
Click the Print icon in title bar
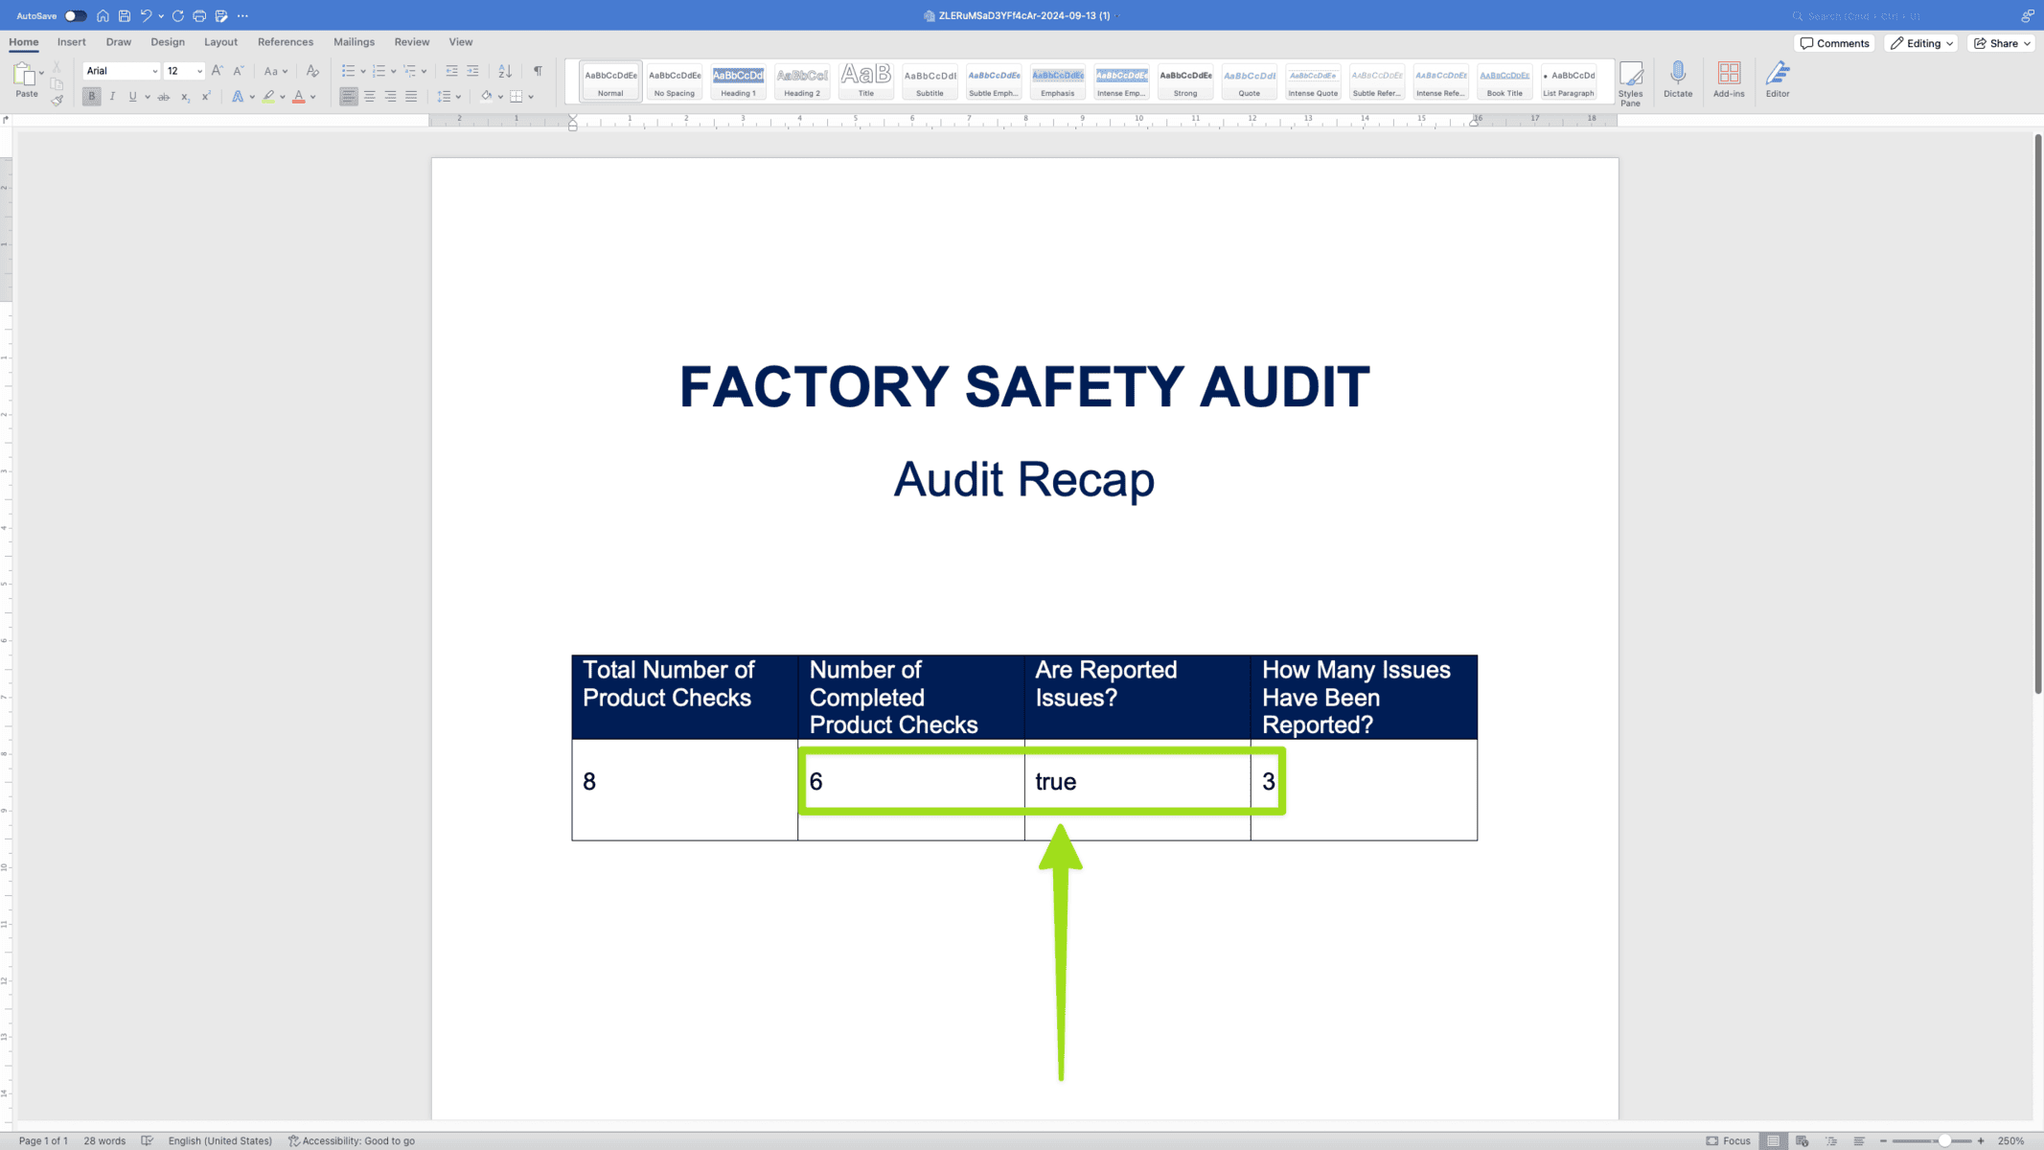point(199,15)
